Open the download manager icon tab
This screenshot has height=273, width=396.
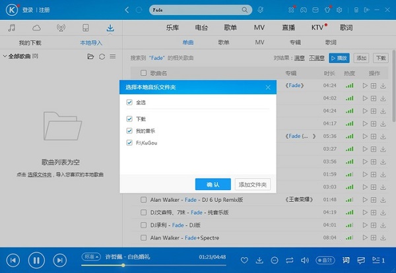110,28
